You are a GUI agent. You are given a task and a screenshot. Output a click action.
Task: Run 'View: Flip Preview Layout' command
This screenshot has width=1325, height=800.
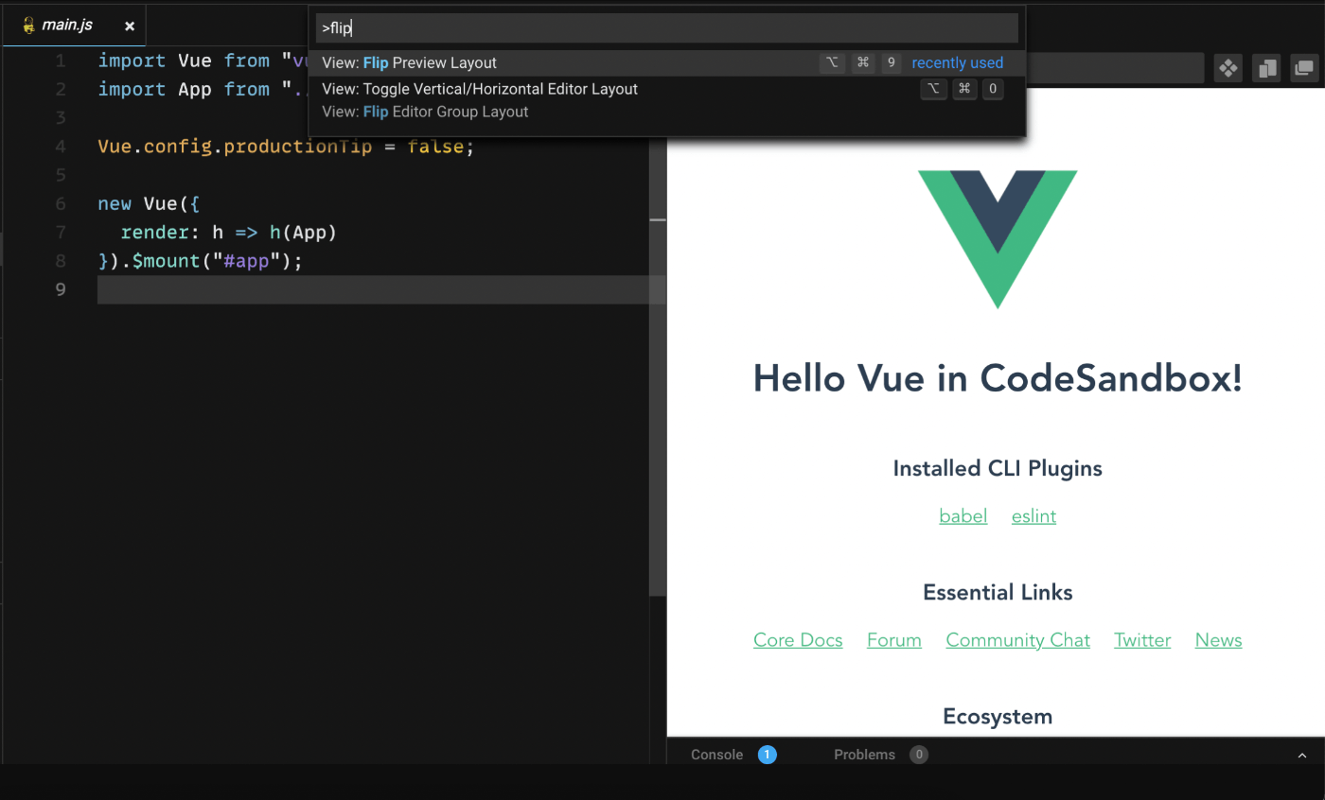(667, 62)
